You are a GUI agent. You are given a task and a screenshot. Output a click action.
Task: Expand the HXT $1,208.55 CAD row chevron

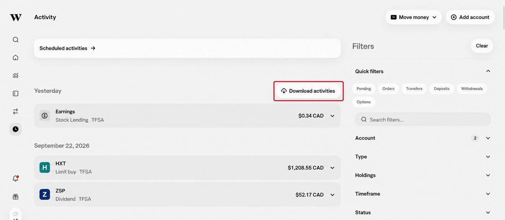pyautogui.click(x=332, y=168)
